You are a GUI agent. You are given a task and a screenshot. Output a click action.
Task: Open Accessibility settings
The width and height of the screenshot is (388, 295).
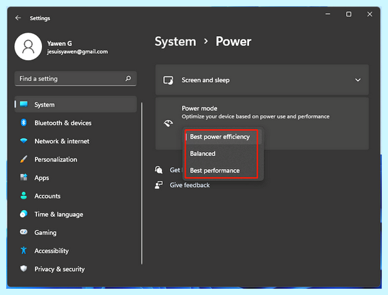pyautogui.click(x=76, y=251)
